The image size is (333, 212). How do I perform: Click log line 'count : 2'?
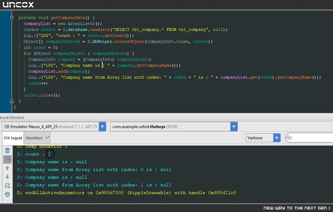(x=34, y=154)
